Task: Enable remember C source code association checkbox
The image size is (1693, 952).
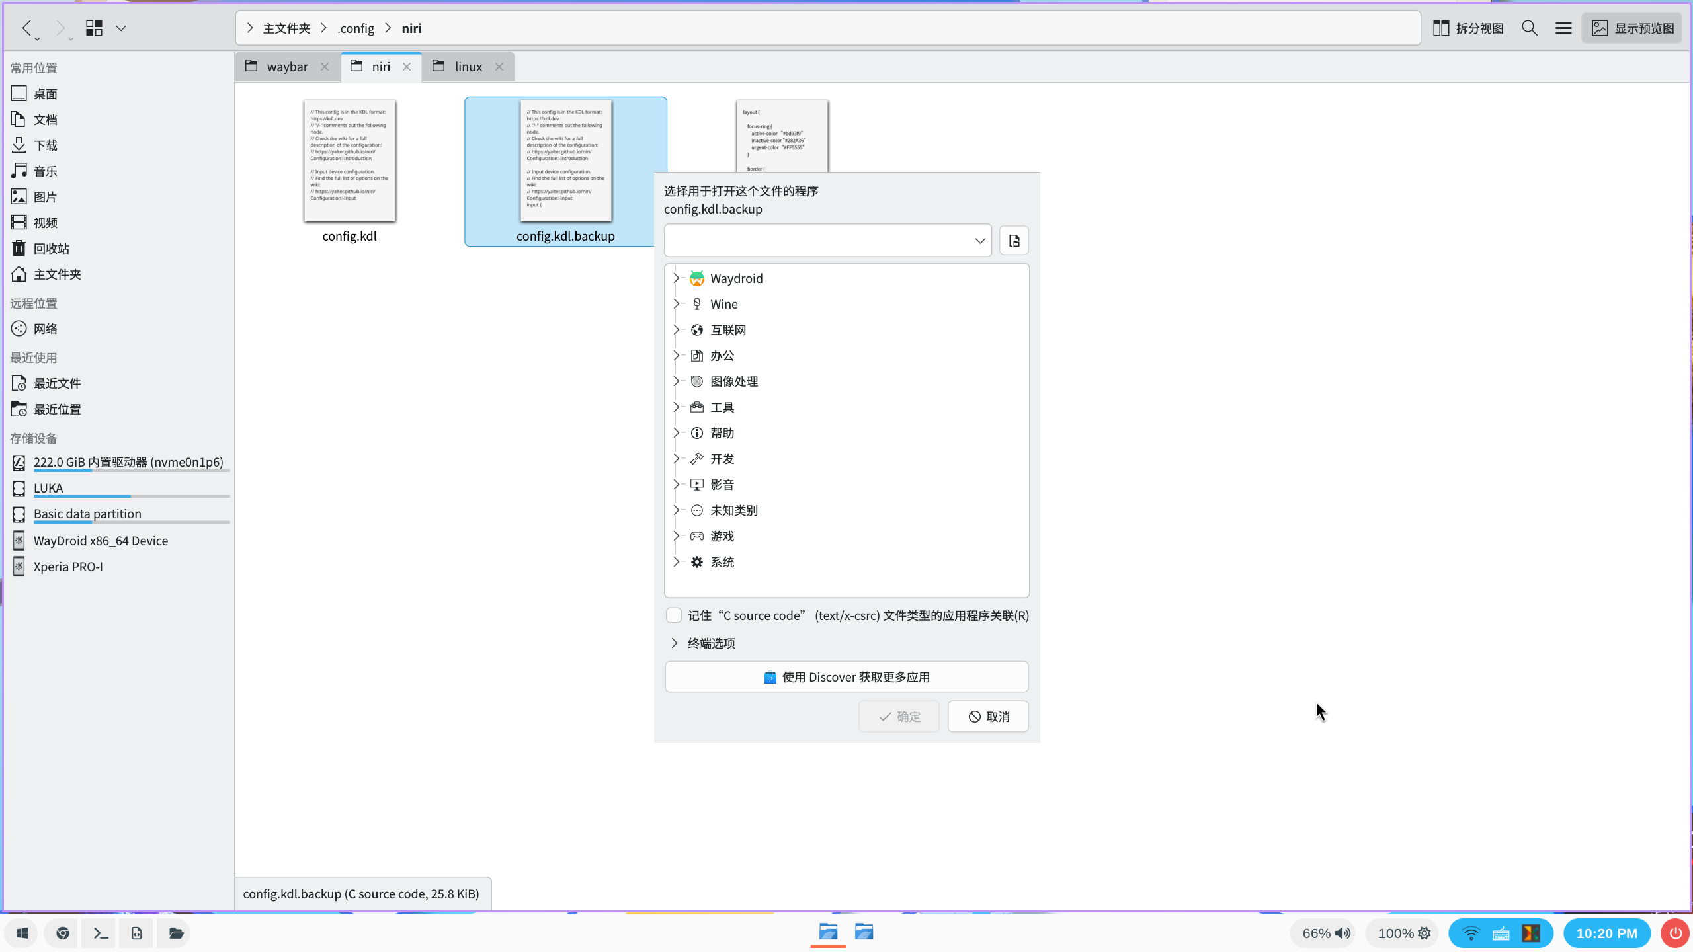Action: pos(674,615)
